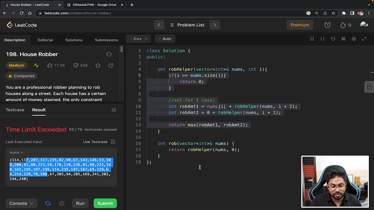The image size is (374, 210).
Task: Click browser back arrow
Action: (x=5, y=13)
